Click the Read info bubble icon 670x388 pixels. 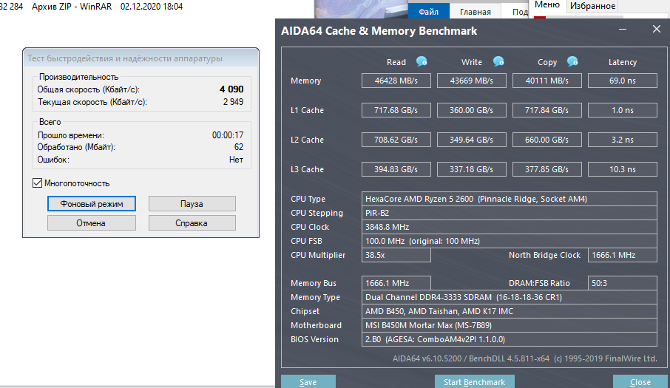(422, 62)
